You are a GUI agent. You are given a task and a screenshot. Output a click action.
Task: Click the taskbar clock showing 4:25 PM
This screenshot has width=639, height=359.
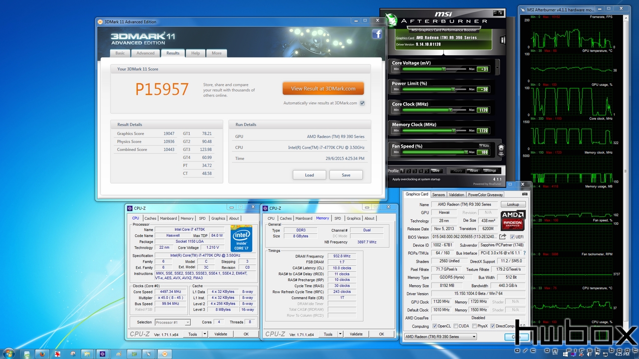[x=622, y=354]
